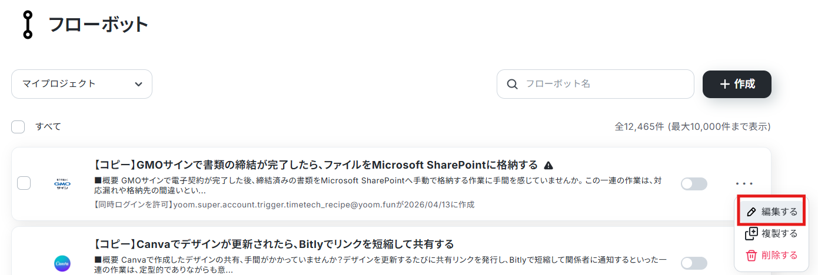Click the ＋作成 button
Viewport: 818px width, 275px height.
coord(737,84)
